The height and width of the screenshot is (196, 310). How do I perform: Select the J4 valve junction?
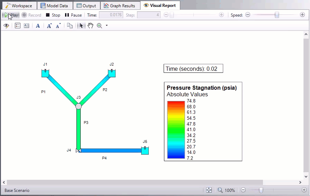[x=79, y=150]
